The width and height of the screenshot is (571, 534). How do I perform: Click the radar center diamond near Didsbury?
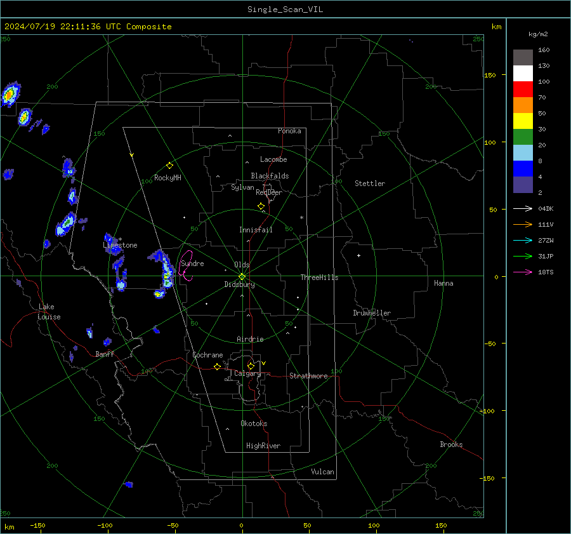tap(242, 277)
